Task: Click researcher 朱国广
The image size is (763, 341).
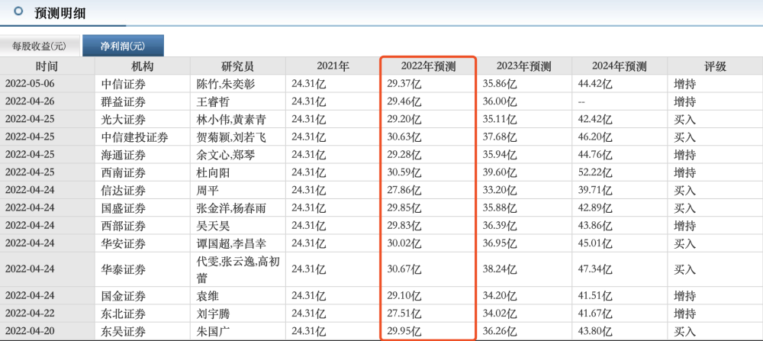Action: tap(212, 332)
